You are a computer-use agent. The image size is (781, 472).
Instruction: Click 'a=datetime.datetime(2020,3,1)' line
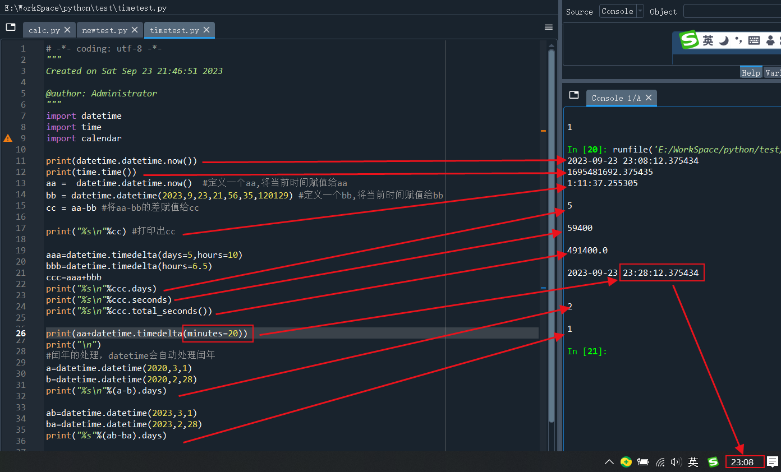119,368
